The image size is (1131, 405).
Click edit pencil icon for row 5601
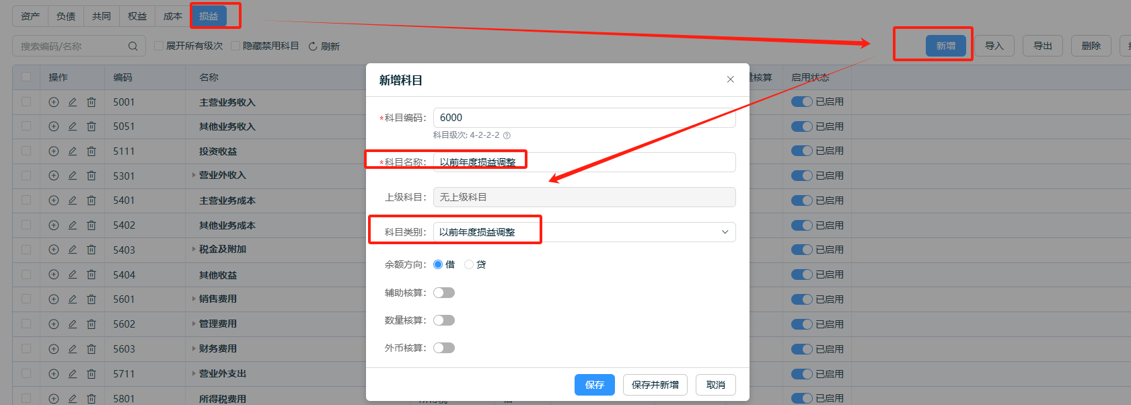point(73,299)
